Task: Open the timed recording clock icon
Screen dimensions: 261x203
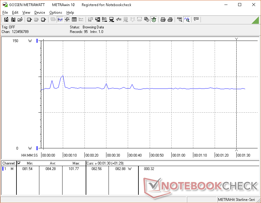Action: [x=146, y=20]
